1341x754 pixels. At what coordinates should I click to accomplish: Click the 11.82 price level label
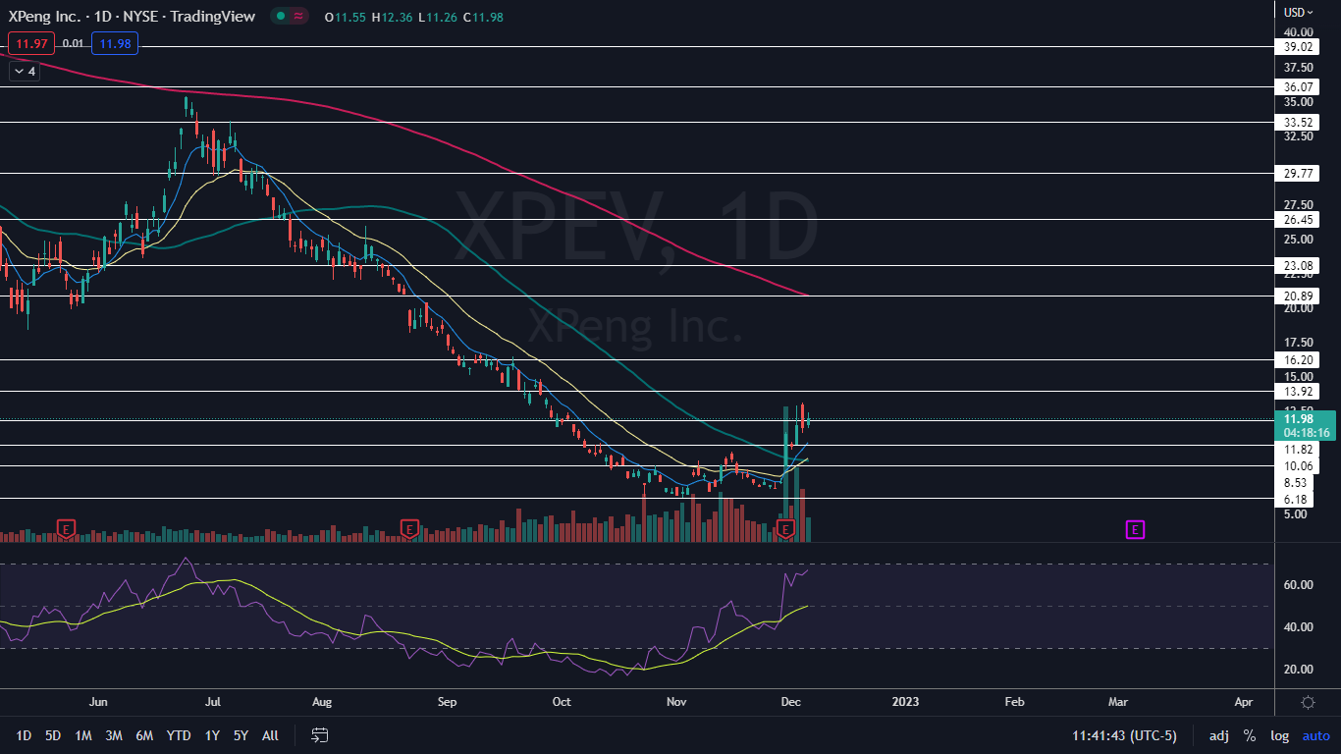point(1299,449)
